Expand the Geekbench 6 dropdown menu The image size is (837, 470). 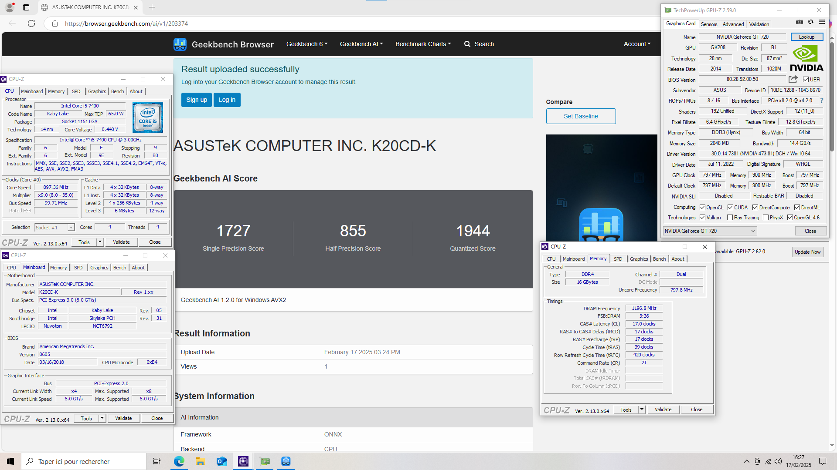point(307,44)
